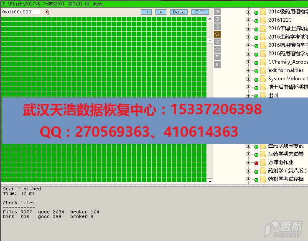Click the top list-style icon in vertical strip
The height and width of the screenshot is (241, 308).
[x=217, y=12]
